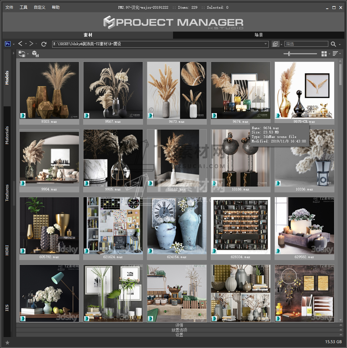The height and width of the screenshot is (348, 347).
Task: Expand the 设置 settings panel
Action: (179, 335)
